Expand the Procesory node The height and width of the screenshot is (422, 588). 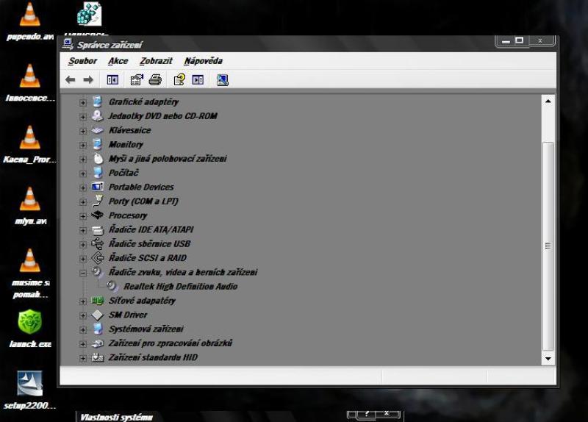(83, 216)
